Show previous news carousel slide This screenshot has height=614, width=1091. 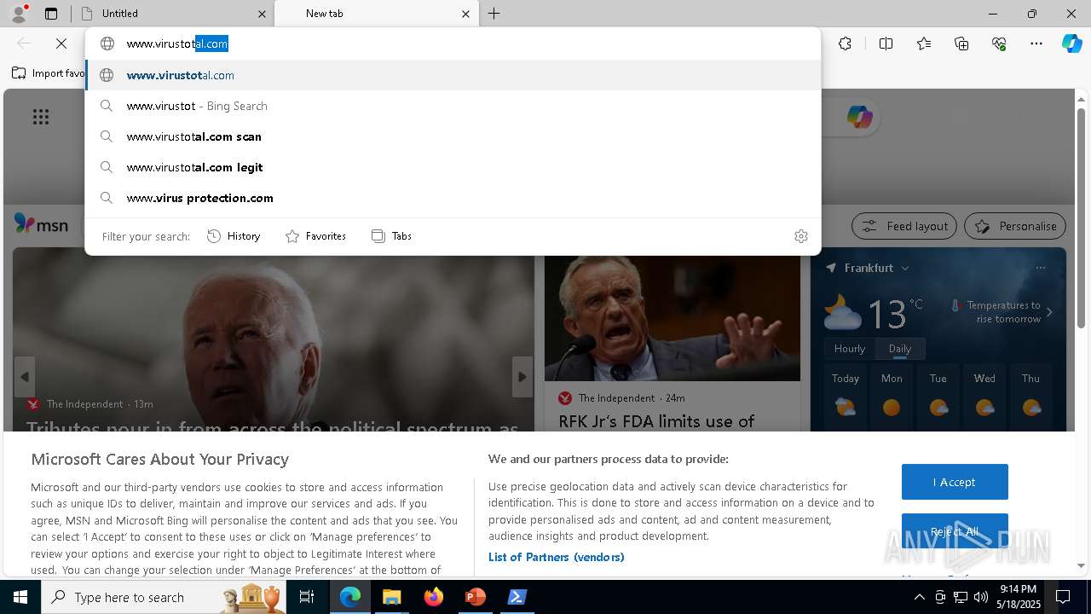25,377
